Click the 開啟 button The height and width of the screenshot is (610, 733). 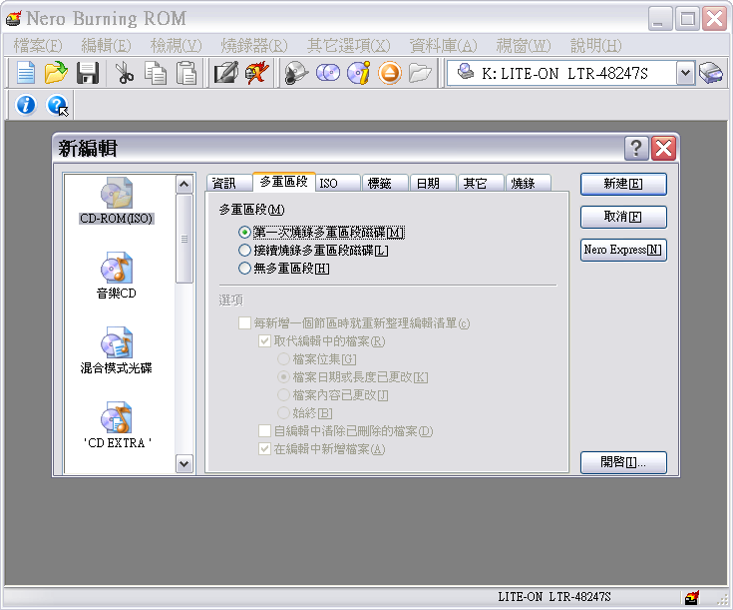pos(623,462)
